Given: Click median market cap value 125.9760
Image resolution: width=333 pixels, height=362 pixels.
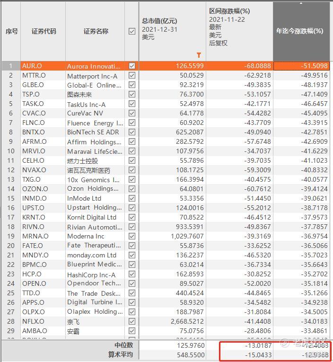Looking at the screenshot, I should pos(191,345).
